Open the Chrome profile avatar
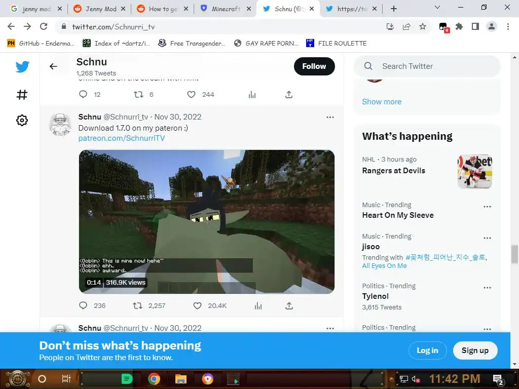Screen dimensions: 519x389 click(492, 26)
